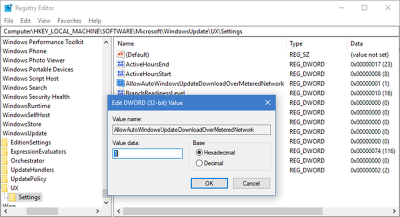
Task: Click the Value name field
Action: 191,130
